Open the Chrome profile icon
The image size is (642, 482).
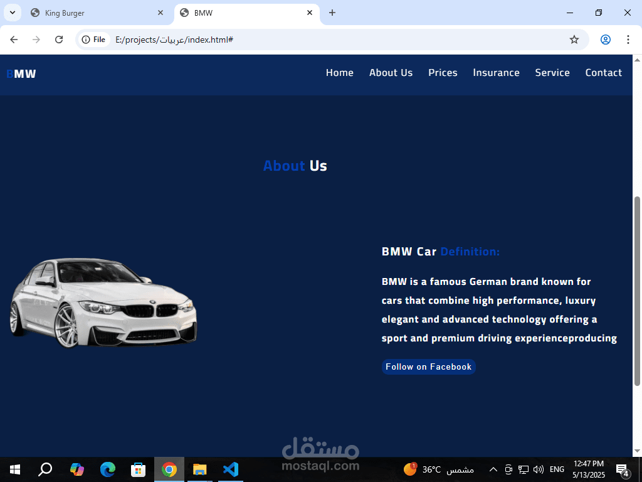pyautogui.click(x=605, y=40)
